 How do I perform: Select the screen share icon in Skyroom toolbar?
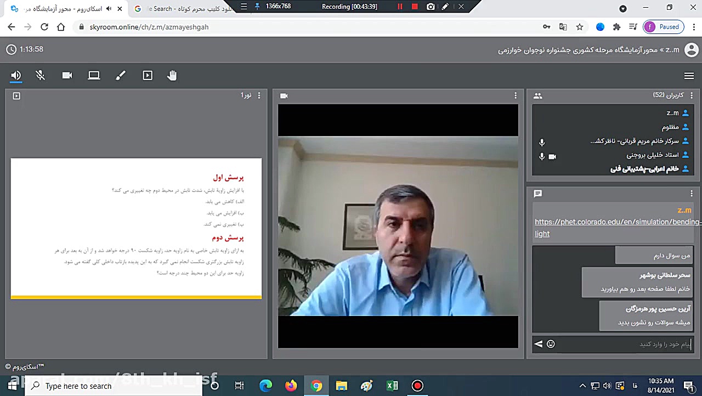(94, 75)
